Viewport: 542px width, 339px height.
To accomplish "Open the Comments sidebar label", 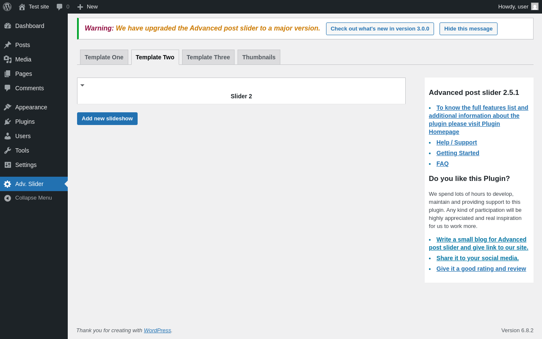I will 30,88.
